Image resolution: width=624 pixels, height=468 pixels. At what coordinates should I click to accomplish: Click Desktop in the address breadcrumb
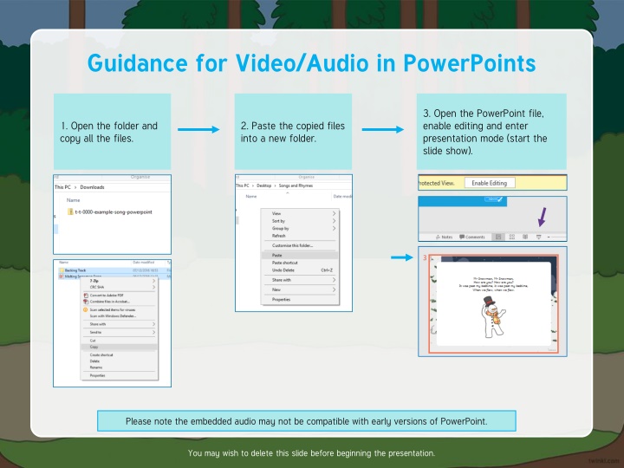click(263, 185)
